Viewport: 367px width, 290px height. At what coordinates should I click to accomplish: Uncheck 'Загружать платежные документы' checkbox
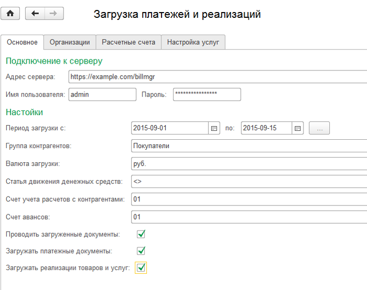[x=141, y=251]
